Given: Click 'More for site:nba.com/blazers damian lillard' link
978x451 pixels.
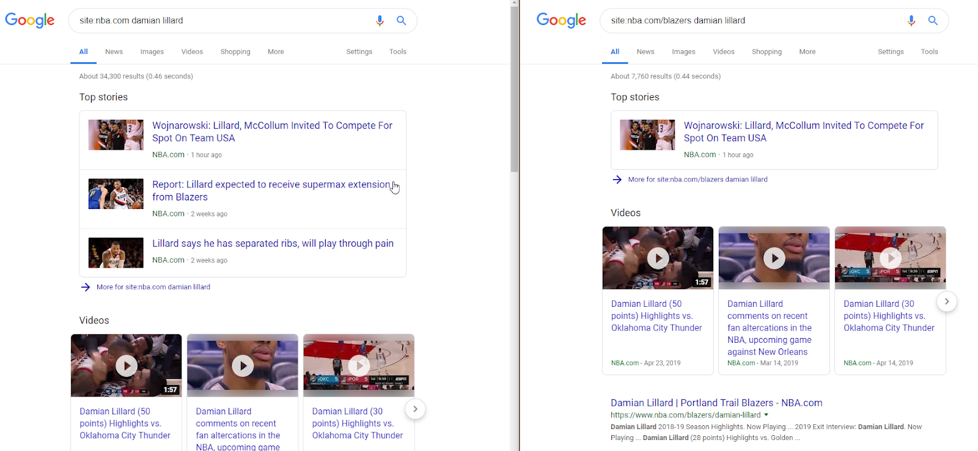Looking at the screenshot, I should 698,180.
